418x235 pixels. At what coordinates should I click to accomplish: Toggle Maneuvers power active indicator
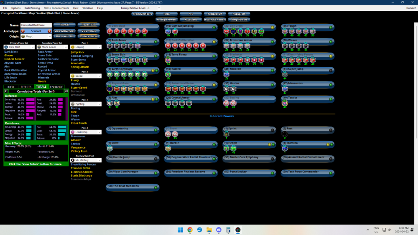331,85
